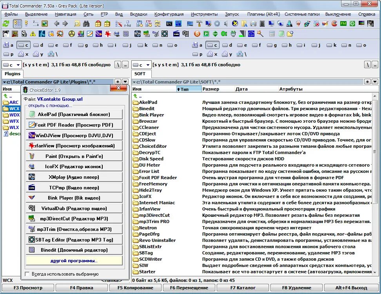The width and height of the screenshot is (381, 294).
Task: Click left panel parent '..' button
Action: click(x=125, y=65)
